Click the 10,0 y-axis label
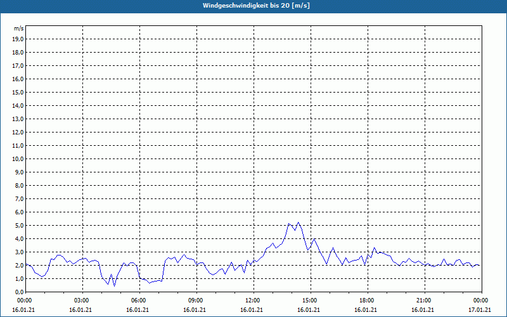507x317 pixels. [x=18, y=159]
